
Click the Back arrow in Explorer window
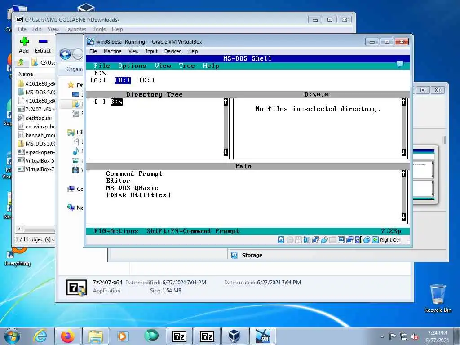66,54
